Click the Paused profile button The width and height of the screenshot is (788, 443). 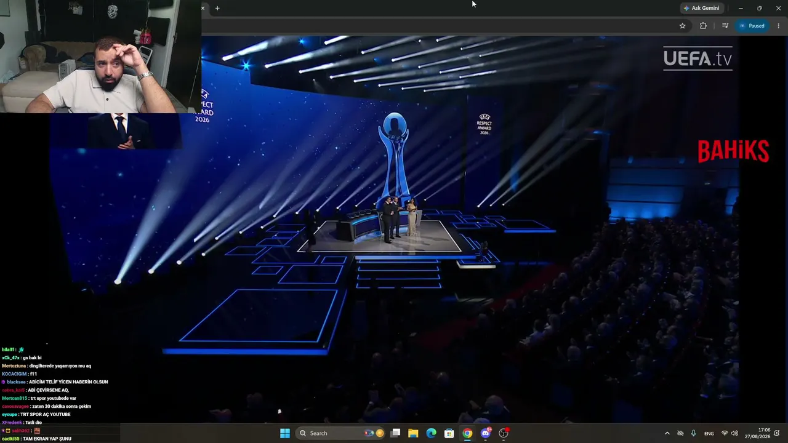pyautogui.click(x=752, y=26)
